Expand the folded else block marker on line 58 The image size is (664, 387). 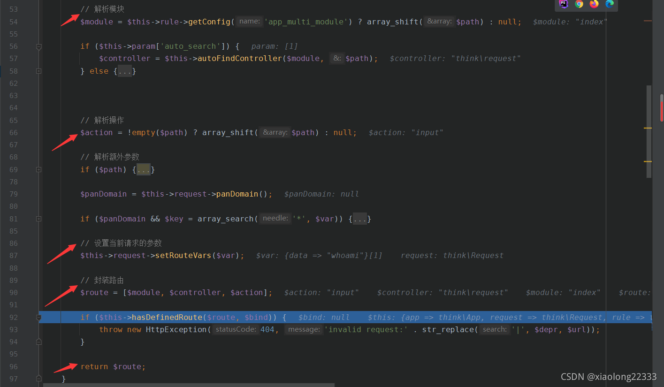(x=39, y=71)
